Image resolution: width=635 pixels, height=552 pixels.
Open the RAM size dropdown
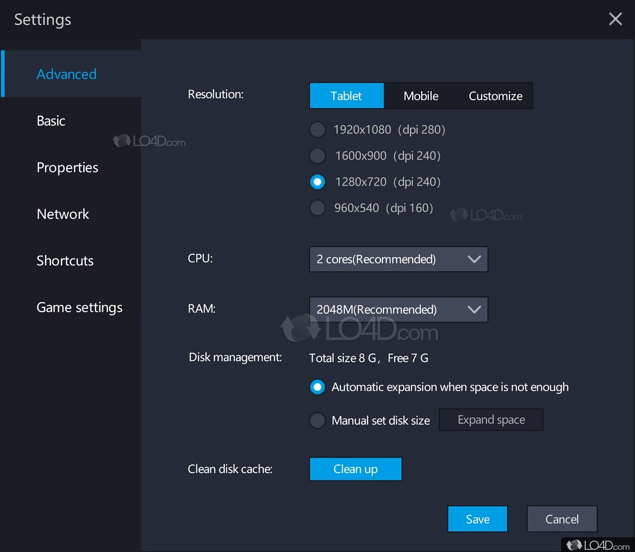pos(398,310)
